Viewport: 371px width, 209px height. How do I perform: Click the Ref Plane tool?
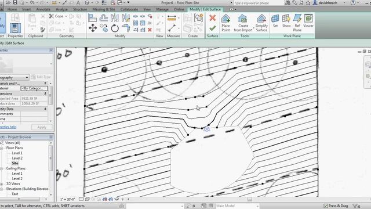coord(297,23)
